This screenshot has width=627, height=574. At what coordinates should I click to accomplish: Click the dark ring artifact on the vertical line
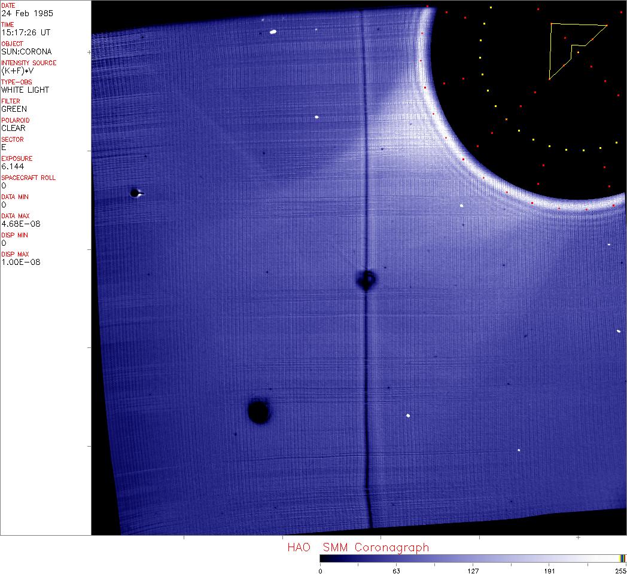coord(366,279)
